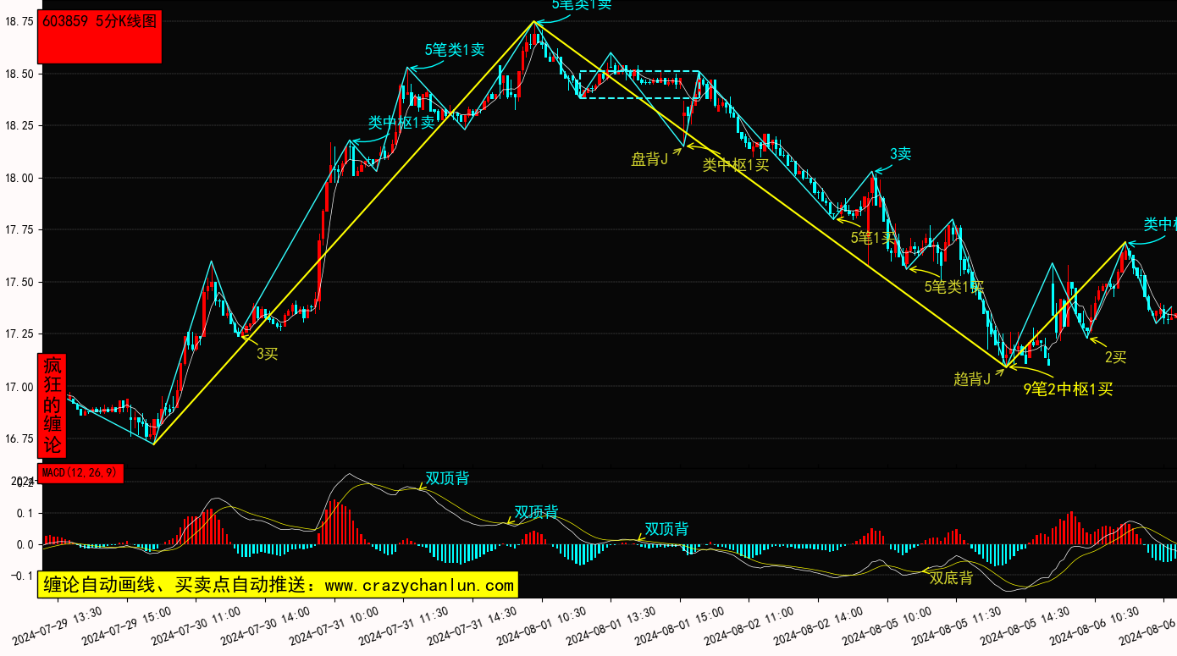The height and width of the screenshot is (656, 1177).
Task: Select the 2024-08-06 10:30 time label
Action: [1096, 625]
